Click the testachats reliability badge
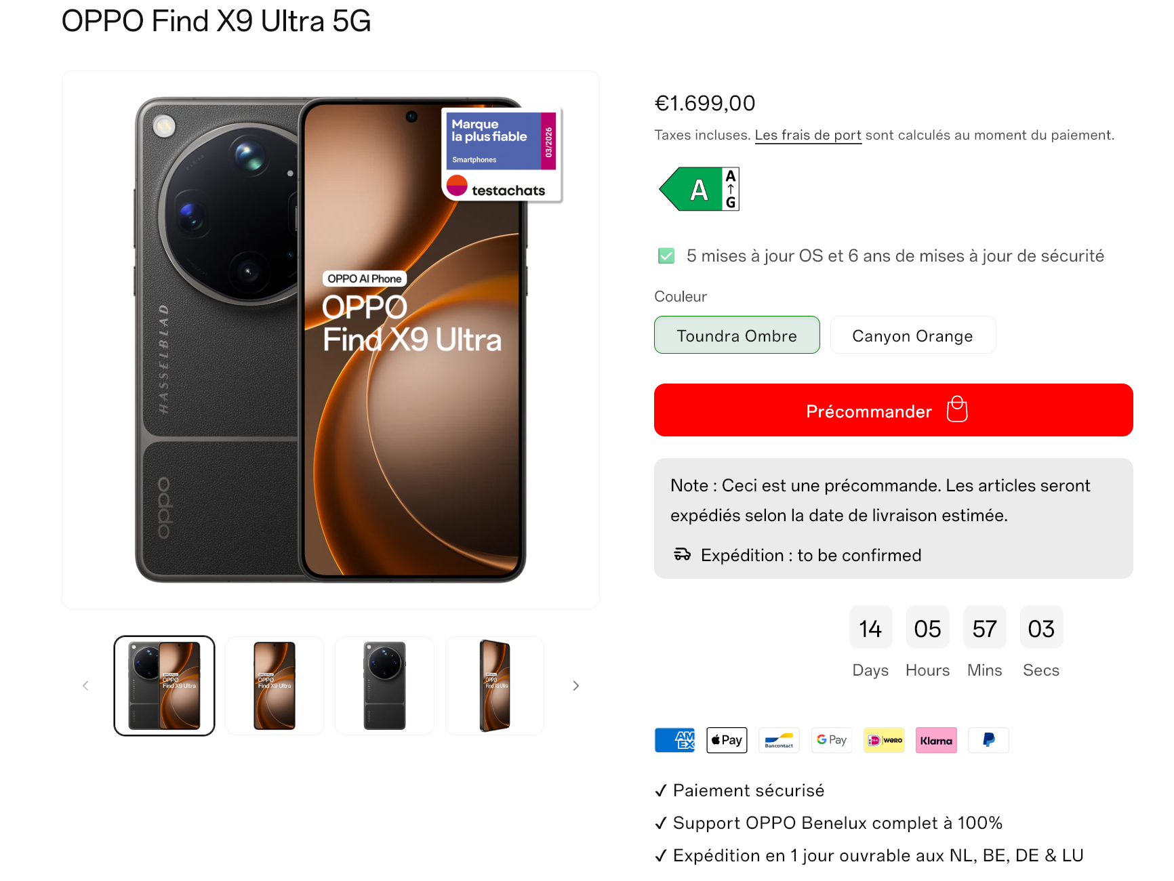 tap(502, 155)
